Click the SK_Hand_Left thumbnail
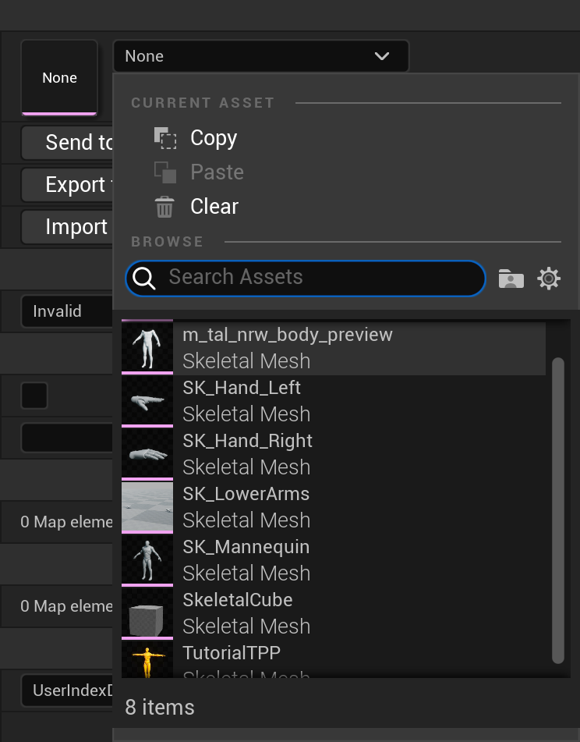This screenshot has height=742, width=580. (x=147, y=401)
